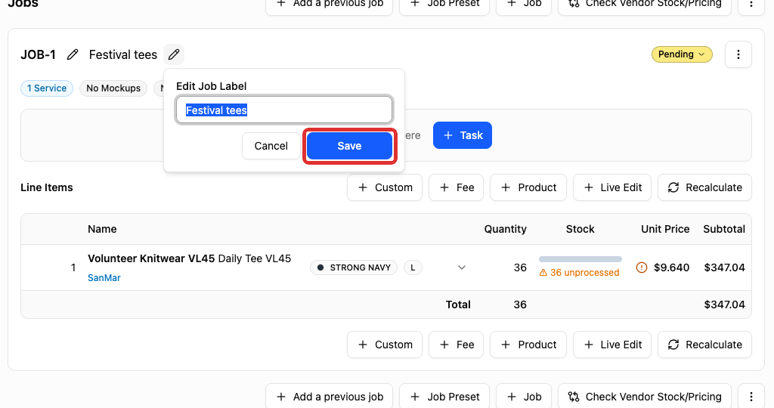
Task: Add a Product from the bottom toolbar
Action: (528, 345)
